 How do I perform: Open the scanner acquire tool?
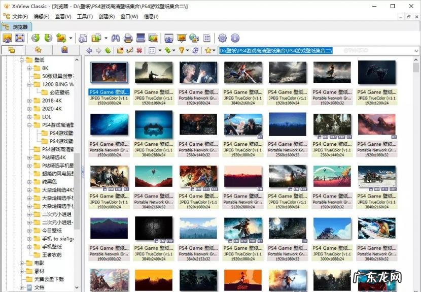(141, 38)
